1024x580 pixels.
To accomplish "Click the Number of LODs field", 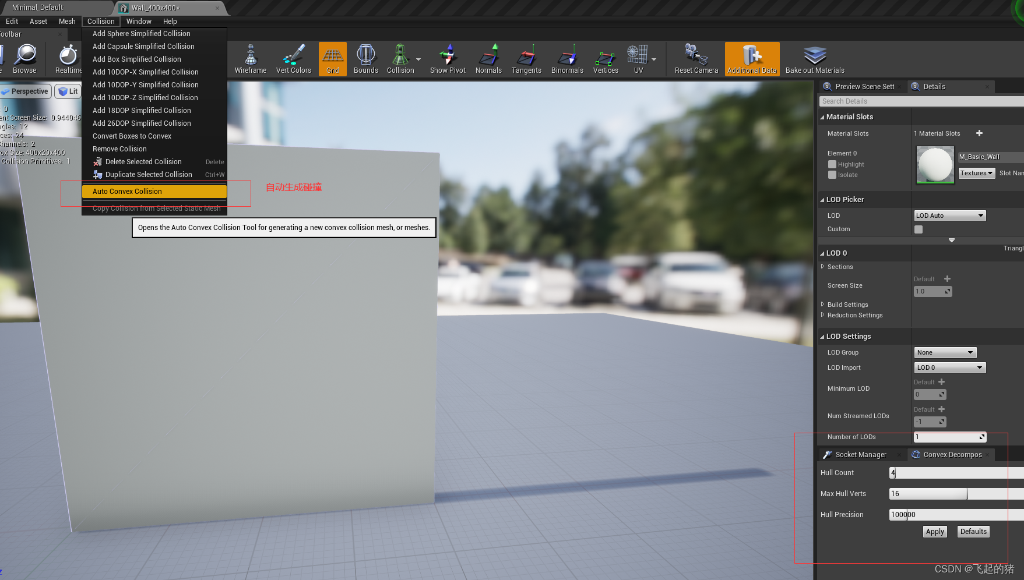I will [x=950, y=437].
